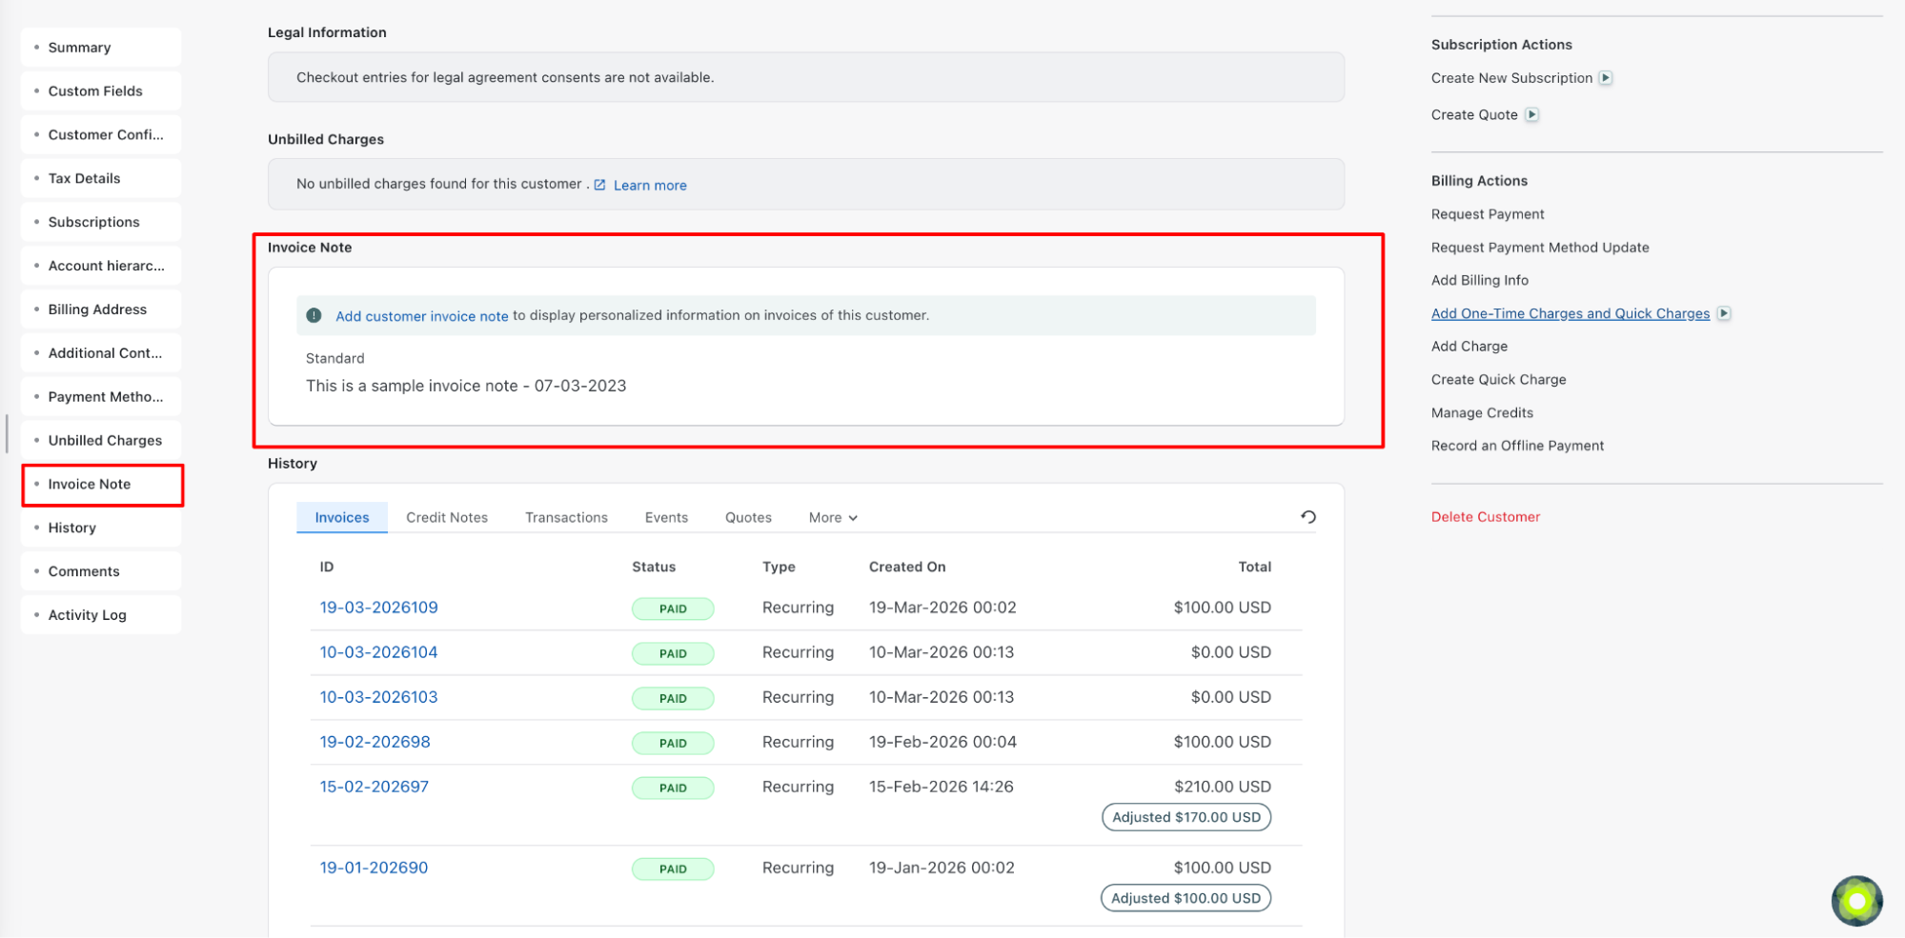Click Delete Customer
Image resolution: width=1905 pixels, height=938 pixels.
click(1485, 517)
